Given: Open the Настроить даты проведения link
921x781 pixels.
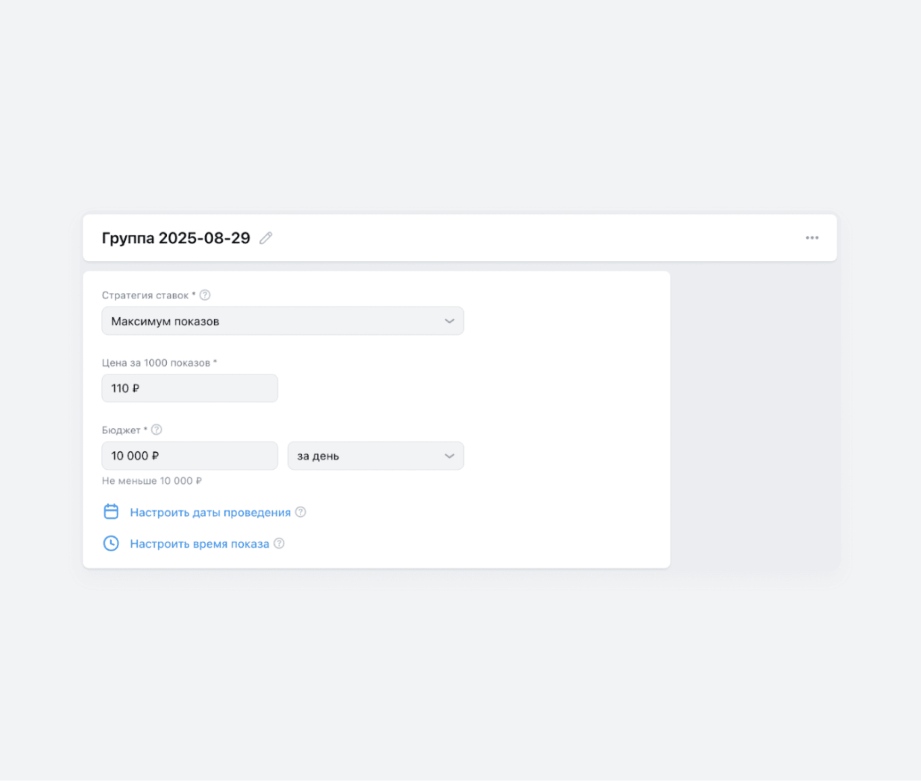Looking at the screenshot, I should (x=210, y=513).
